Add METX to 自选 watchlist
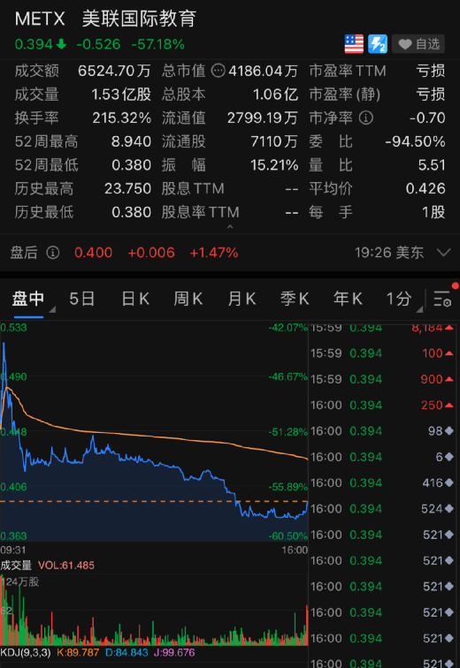Image resolution: width=460 pixels, height=668 pixels. [418, 44]
